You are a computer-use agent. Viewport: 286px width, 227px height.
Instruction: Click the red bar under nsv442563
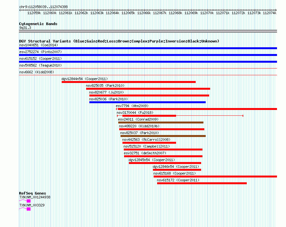(149, 143)
